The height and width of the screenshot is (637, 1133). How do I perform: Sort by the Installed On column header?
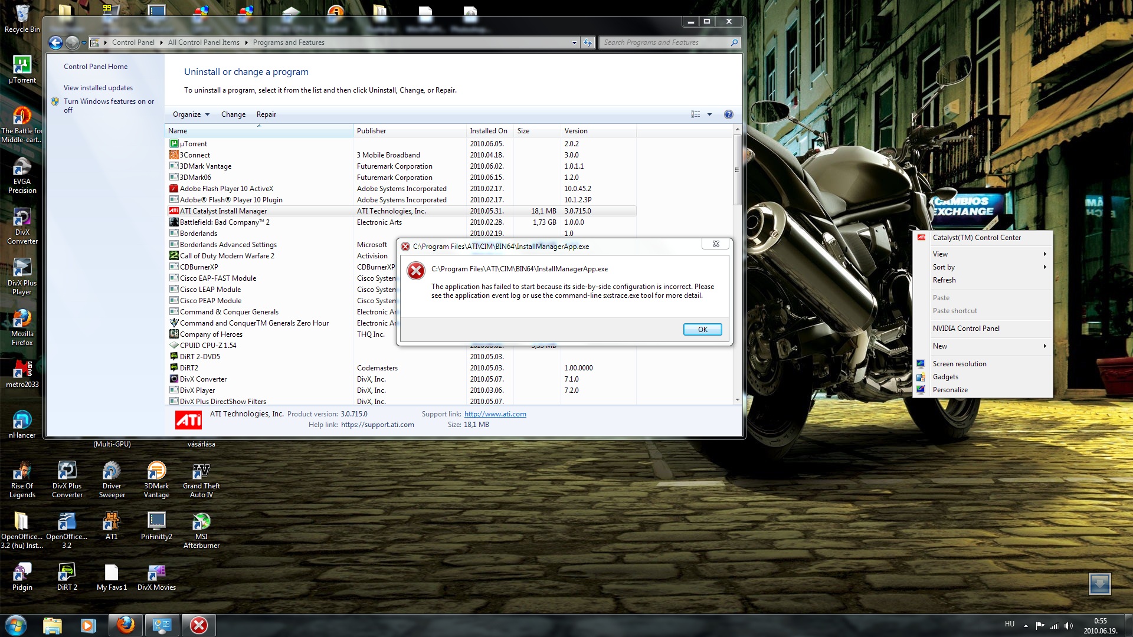pos(489,131)
